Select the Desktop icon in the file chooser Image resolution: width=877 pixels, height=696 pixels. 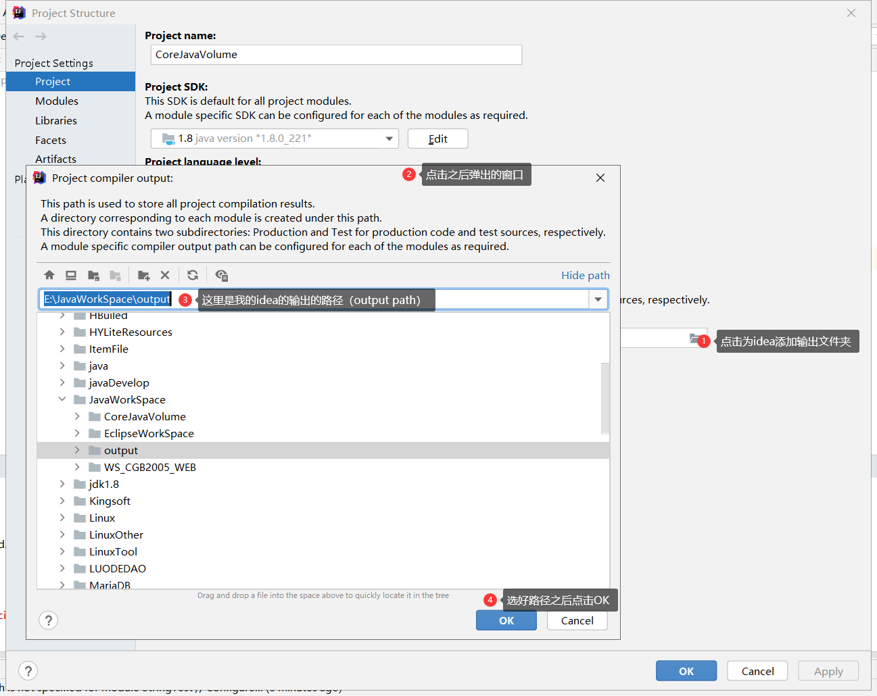click(71, 275)
